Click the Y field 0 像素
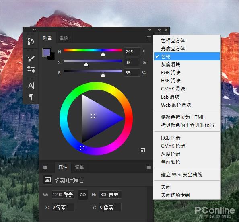The image size is (239, 222). 110,207
